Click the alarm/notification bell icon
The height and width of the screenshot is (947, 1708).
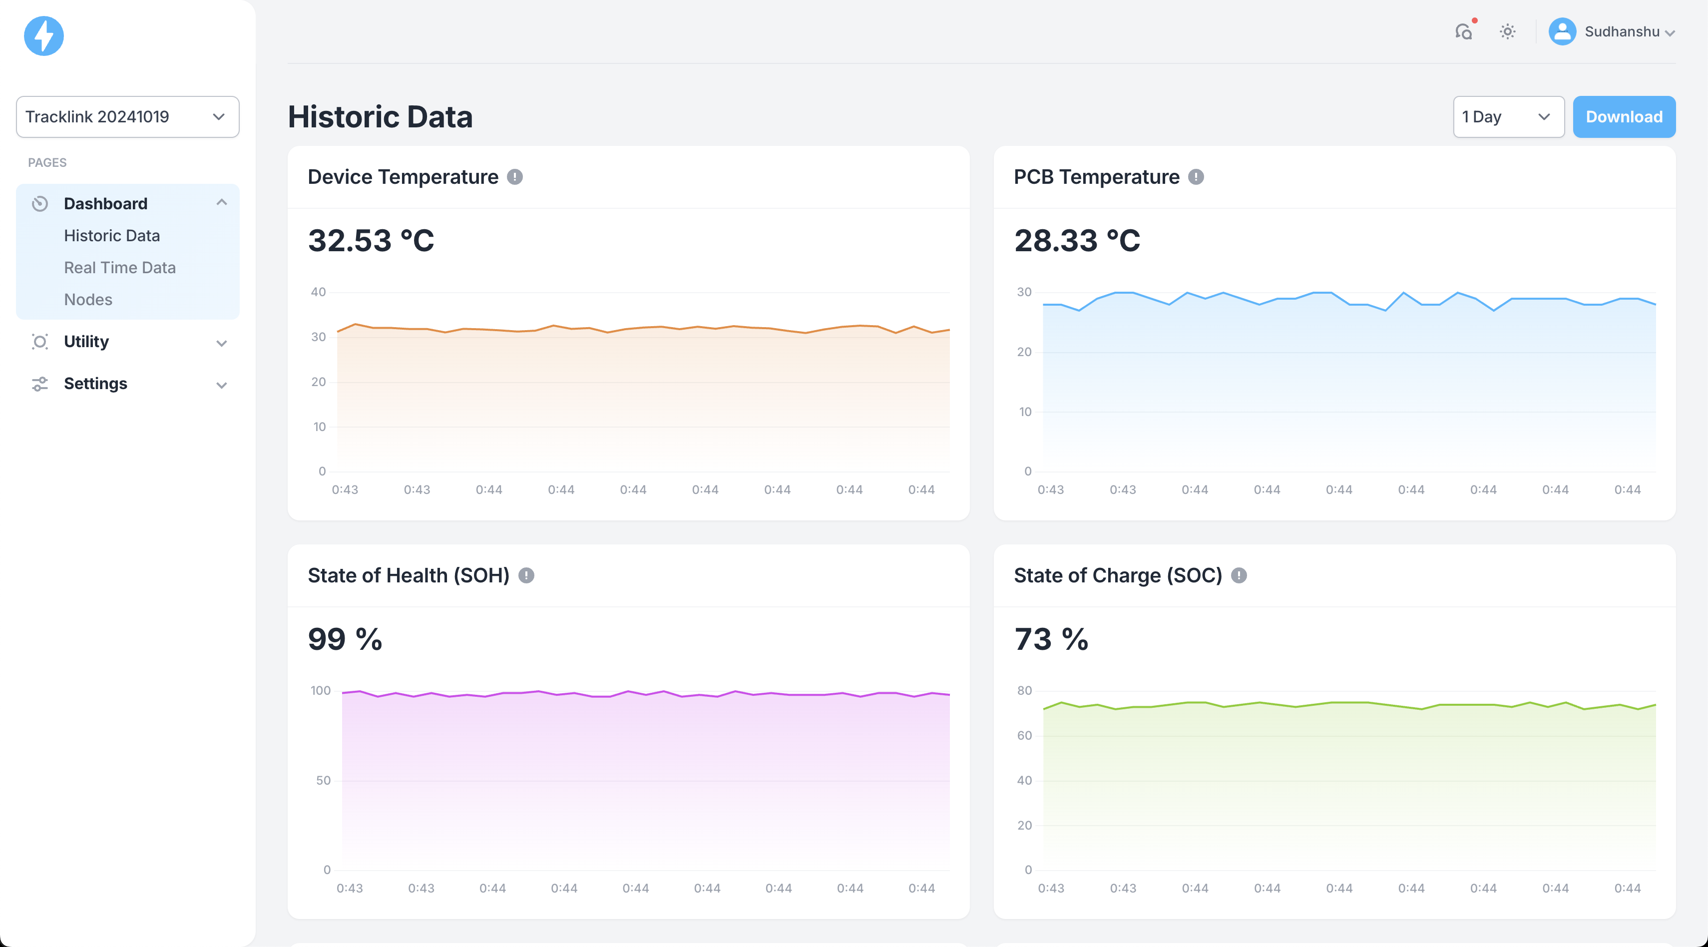click(1467, 31)
